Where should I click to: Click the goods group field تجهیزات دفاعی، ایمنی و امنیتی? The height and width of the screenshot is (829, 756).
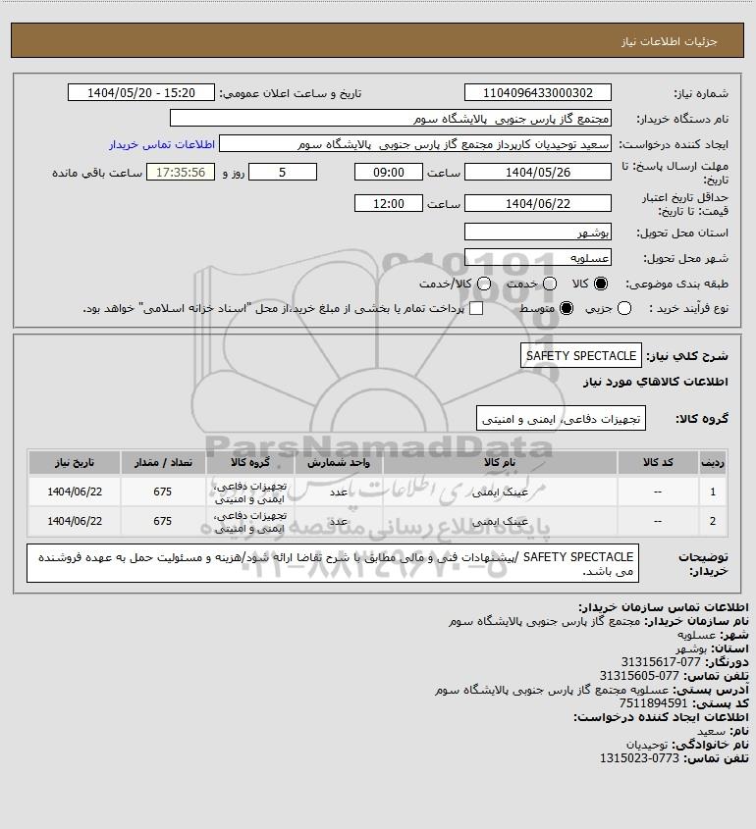[561, 419]
